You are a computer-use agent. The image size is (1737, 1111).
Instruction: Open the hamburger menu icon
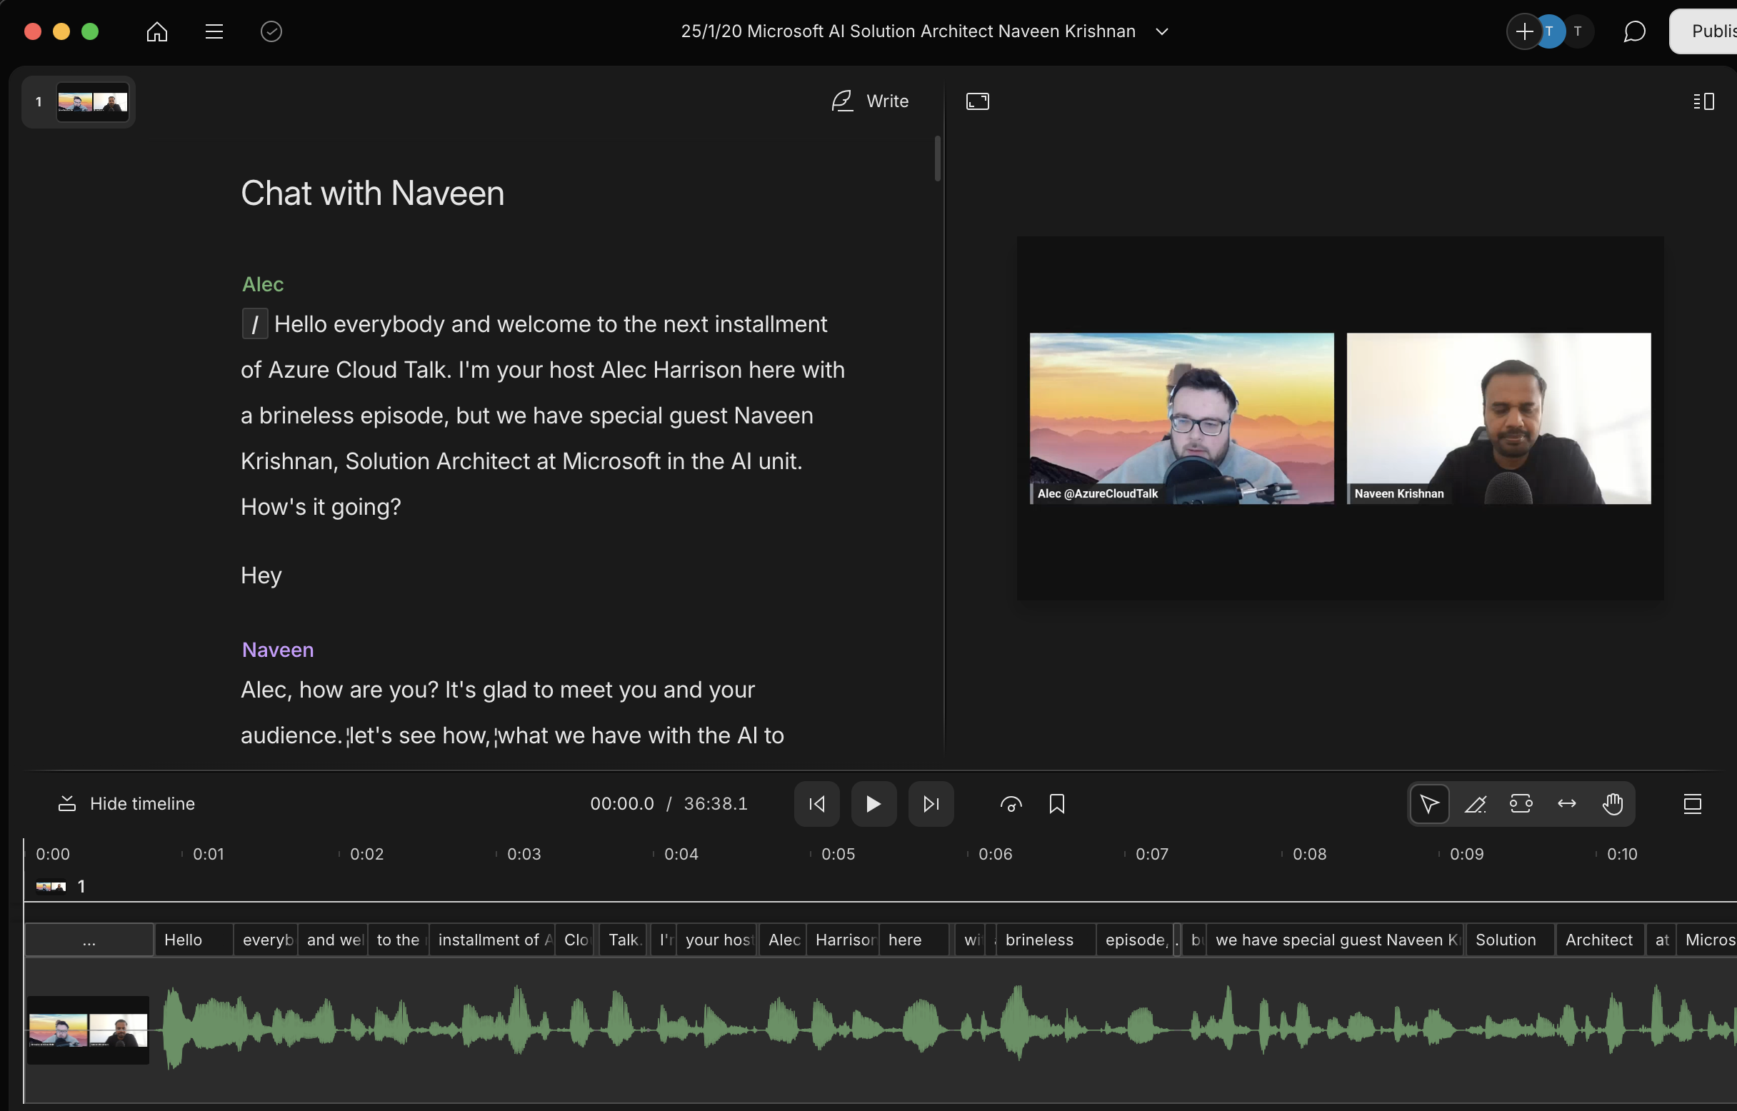[x=214, y=31]
